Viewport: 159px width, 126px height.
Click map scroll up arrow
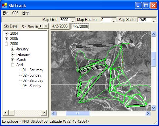click(x=154, y=34)
